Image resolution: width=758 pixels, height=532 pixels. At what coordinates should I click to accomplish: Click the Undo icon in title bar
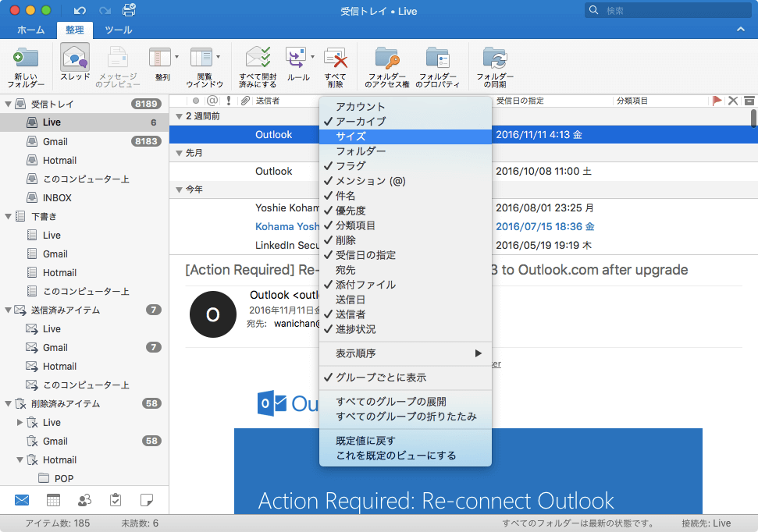tap(80, 11)
